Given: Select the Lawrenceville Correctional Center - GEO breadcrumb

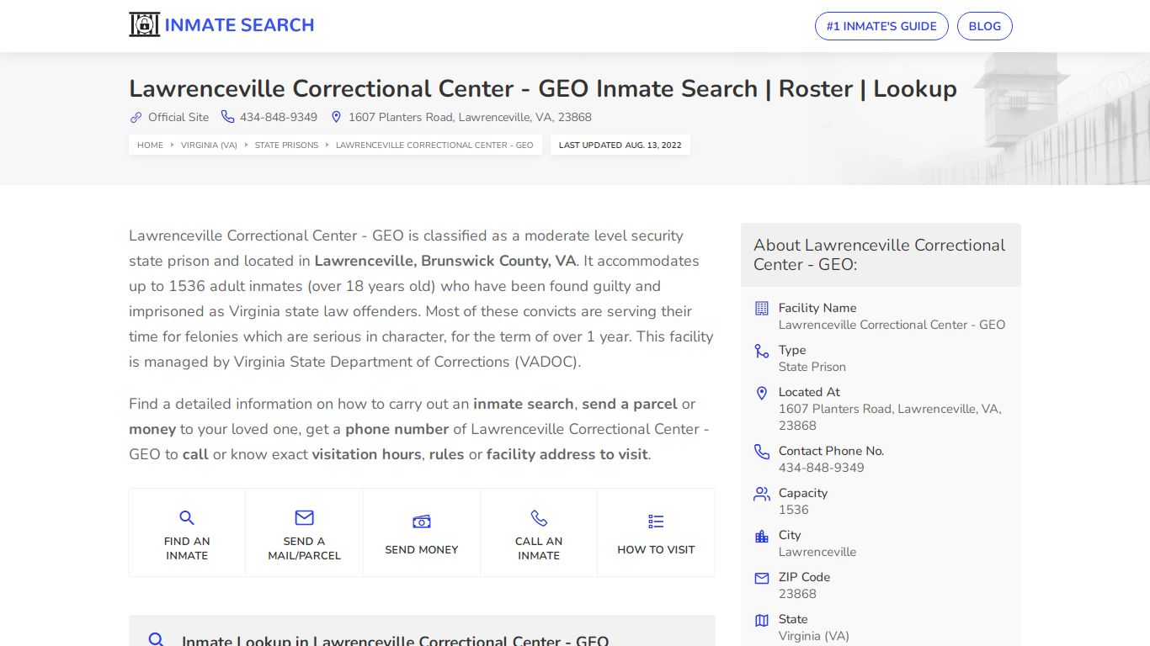Looking at the screenshot, I should [434, 145].
